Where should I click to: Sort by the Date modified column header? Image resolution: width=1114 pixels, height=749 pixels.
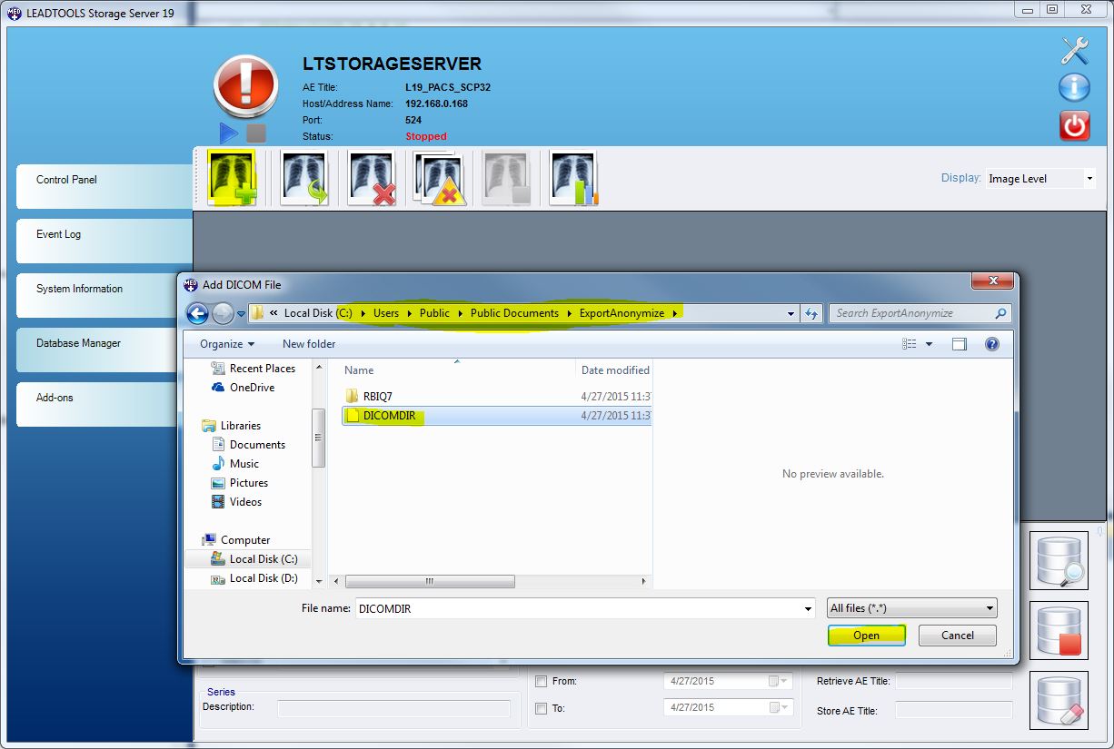coord(615,370)
